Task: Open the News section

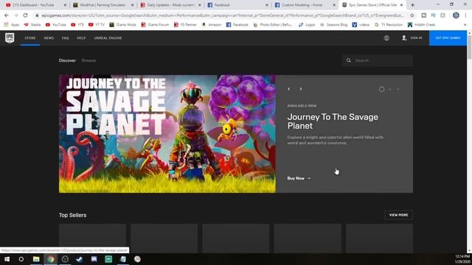Action: [x=49, y=38]
